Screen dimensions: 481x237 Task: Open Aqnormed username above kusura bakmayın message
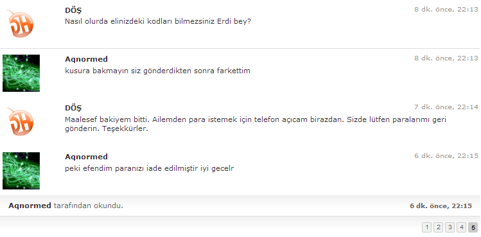pyautogui.click(x=86, y=59)
